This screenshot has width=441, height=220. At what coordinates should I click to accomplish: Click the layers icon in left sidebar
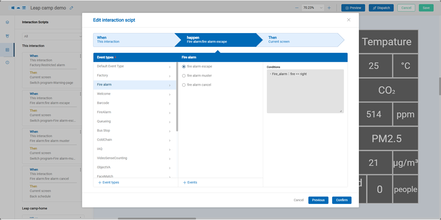pyautogui.click(x=7, y=22)
